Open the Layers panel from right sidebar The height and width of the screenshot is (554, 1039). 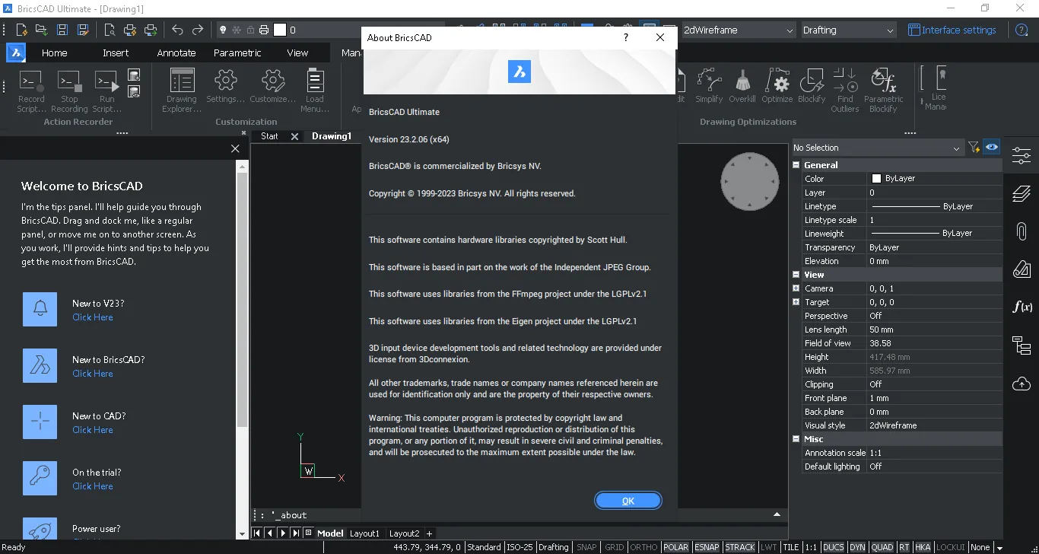coord(1022,193)
